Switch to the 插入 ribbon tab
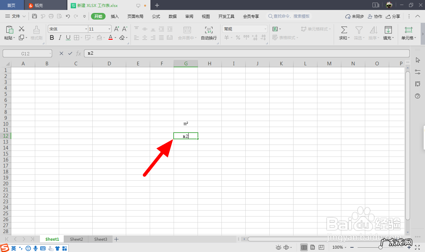This screenshot has height=252, width=425. coord(115,16)
